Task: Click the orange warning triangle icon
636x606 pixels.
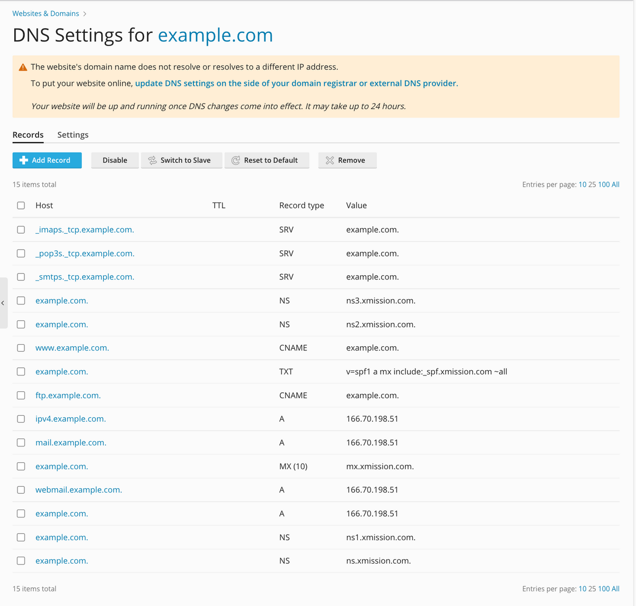Action: 23,67
